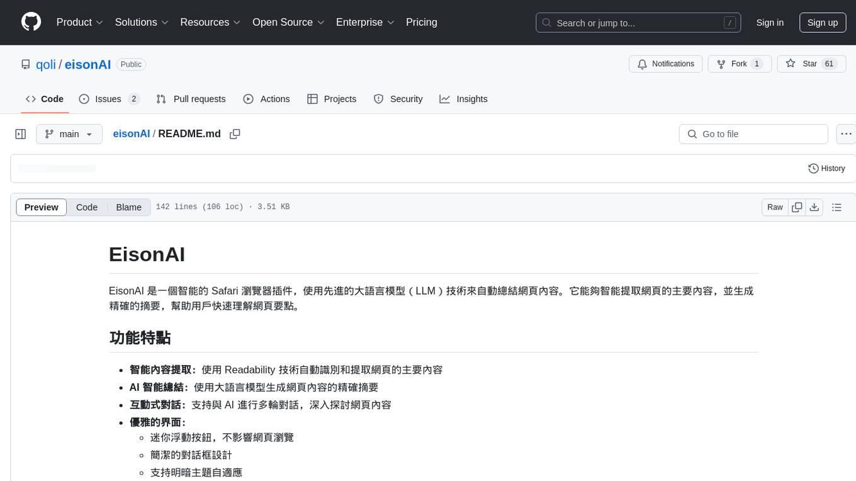
Task: Select the Blame view
Action: click(x=129, y=207)
